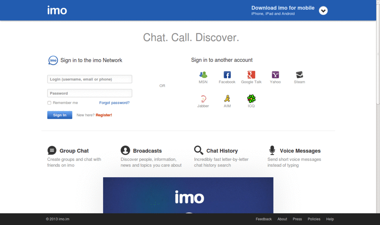The width and height of the screenshot is (380, 225).
Task: Click 'Incredibly fast letter-by-letter' description
Action: (221, 159)
